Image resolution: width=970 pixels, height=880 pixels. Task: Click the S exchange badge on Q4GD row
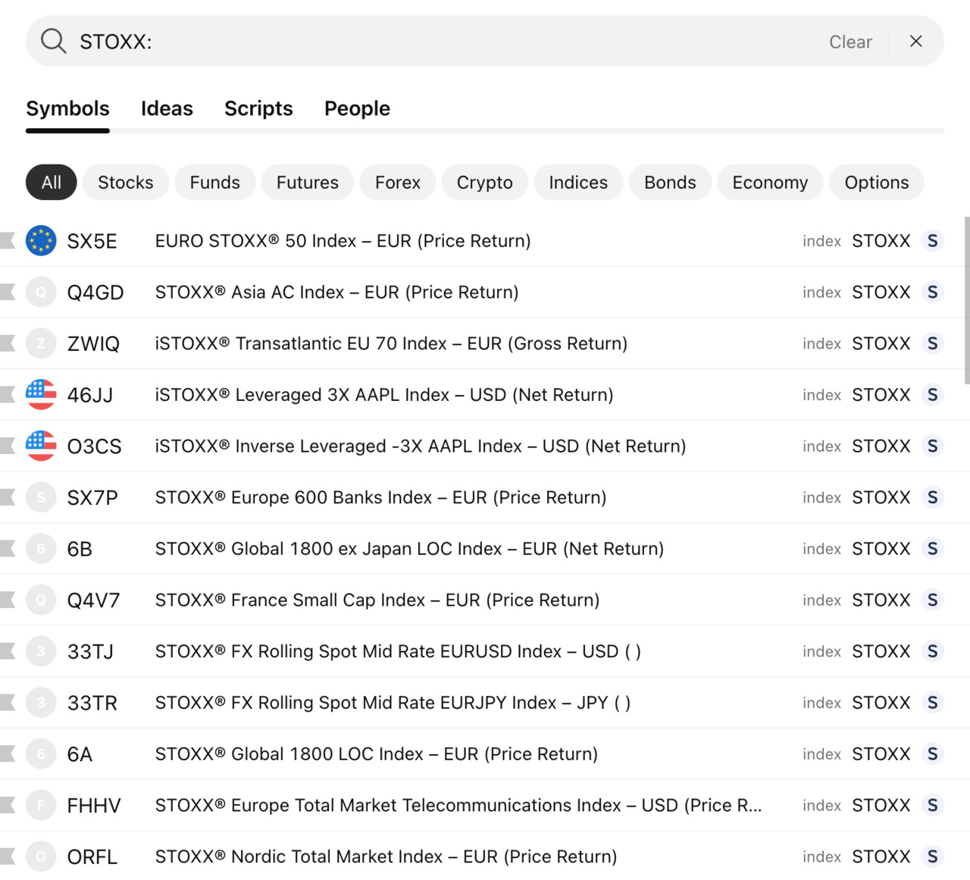coord(932,293)
